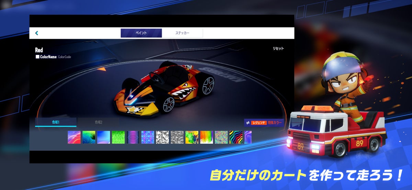Select the white-gray camouflage swatch

pyautogui.click(x=163, y=137)
